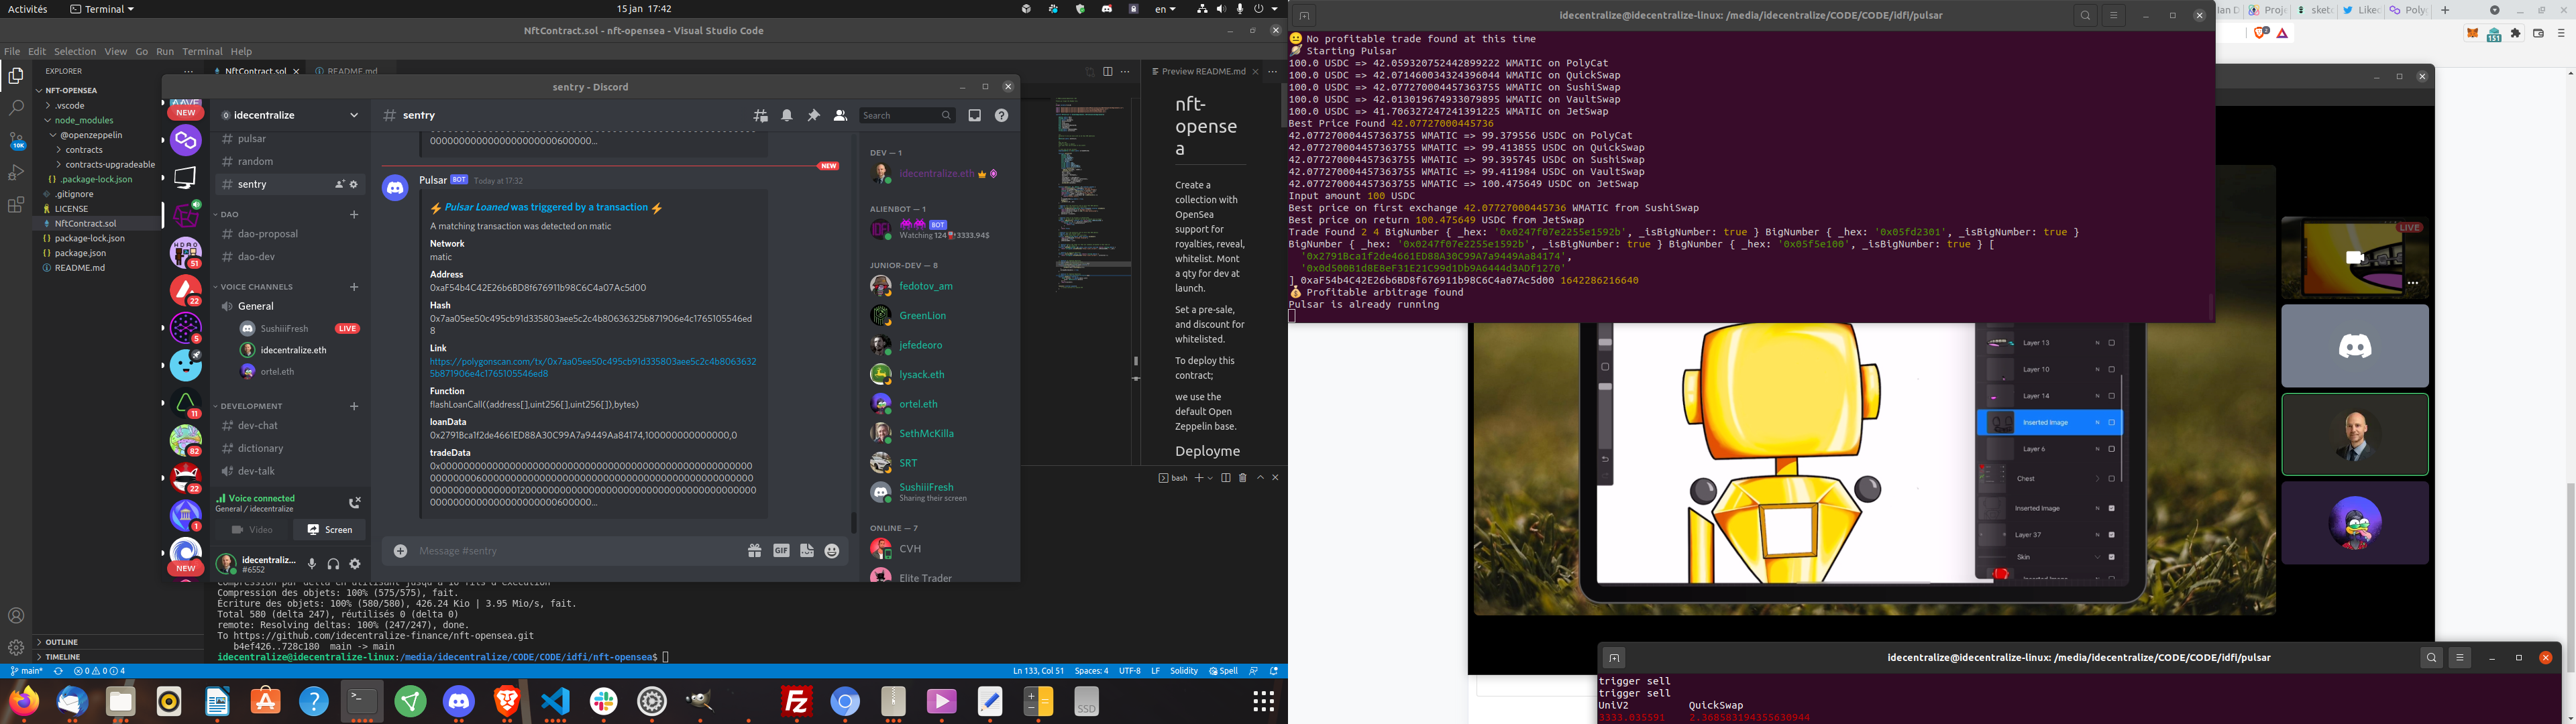Viewport: 2576px width, 724px height.
Task: Expand the idecentralize server dropdown
Action: tap(354, 116)
